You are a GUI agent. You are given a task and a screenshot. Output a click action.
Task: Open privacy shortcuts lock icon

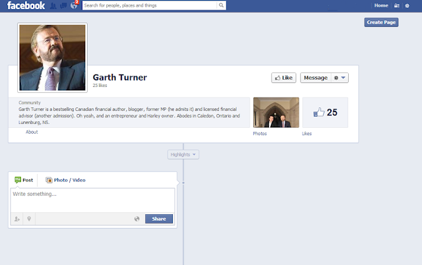[x=397, y=5]
